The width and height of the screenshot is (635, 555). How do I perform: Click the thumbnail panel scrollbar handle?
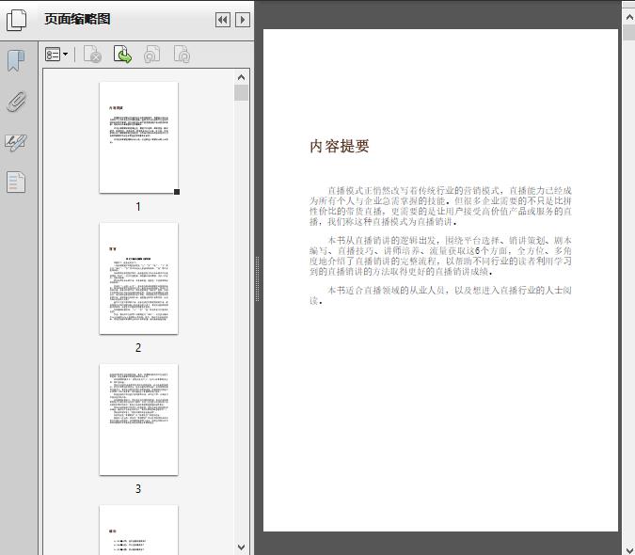(242, 93)
